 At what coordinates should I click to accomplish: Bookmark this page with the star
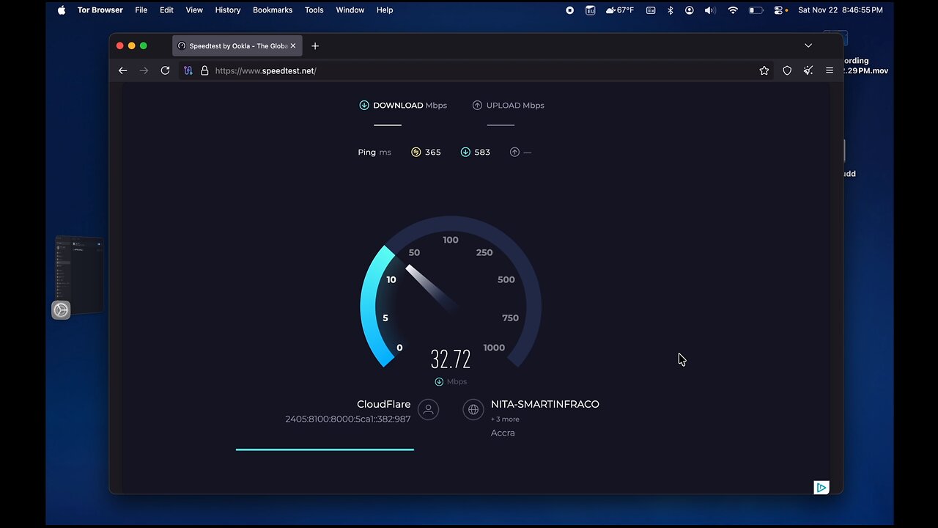point(764,70)
